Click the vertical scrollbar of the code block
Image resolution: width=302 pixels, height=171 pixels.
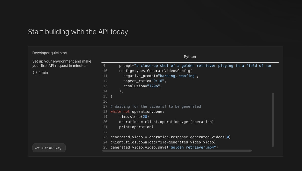(273, 120)
